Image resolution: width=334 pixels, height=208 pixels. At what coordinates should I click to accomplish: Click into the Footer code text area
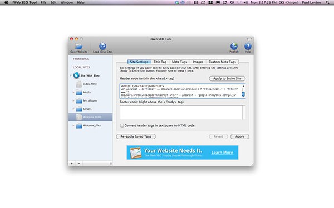click(181, 113)
